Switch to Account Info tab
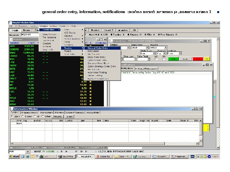 point(93,113)
